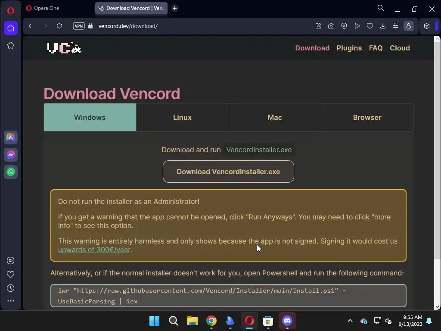Viewport: 441px width, 331px height.
Task: Go to the Opera start page home icon
Action: point(11,28)
